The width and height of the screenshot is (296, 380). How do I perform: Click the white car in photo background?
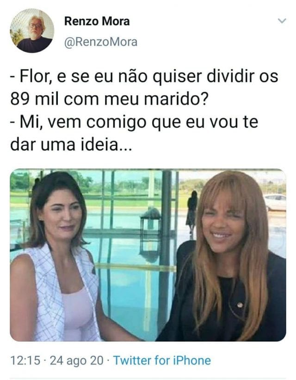coord(275,202)
